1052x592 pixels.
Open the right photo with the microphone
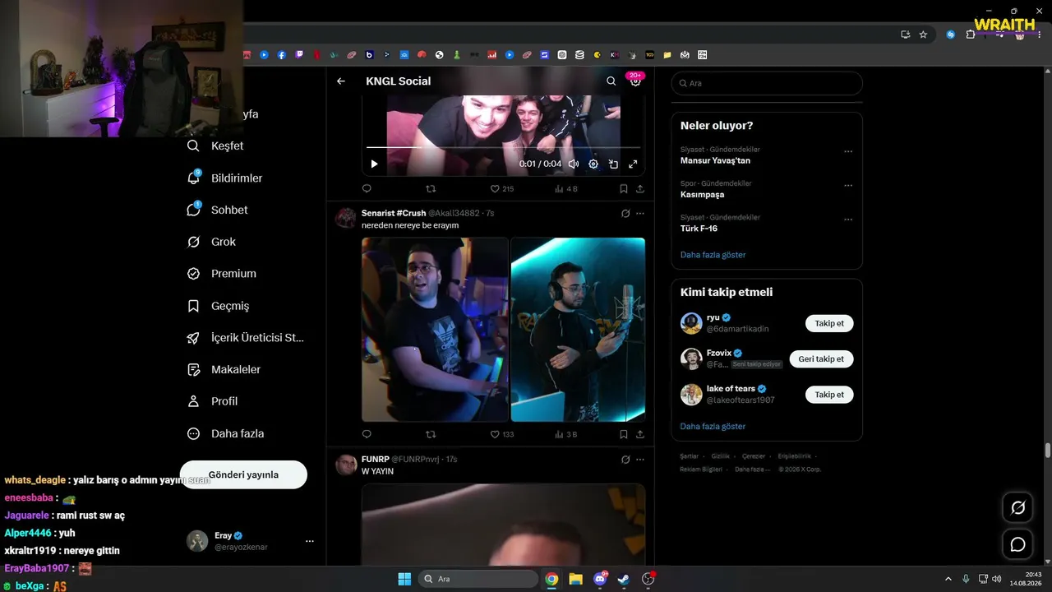click(x=578, y=330)
